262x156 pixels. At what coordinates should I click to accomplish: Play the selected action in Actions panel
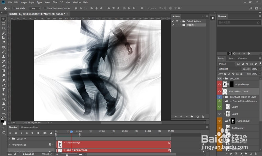[187, 117]
